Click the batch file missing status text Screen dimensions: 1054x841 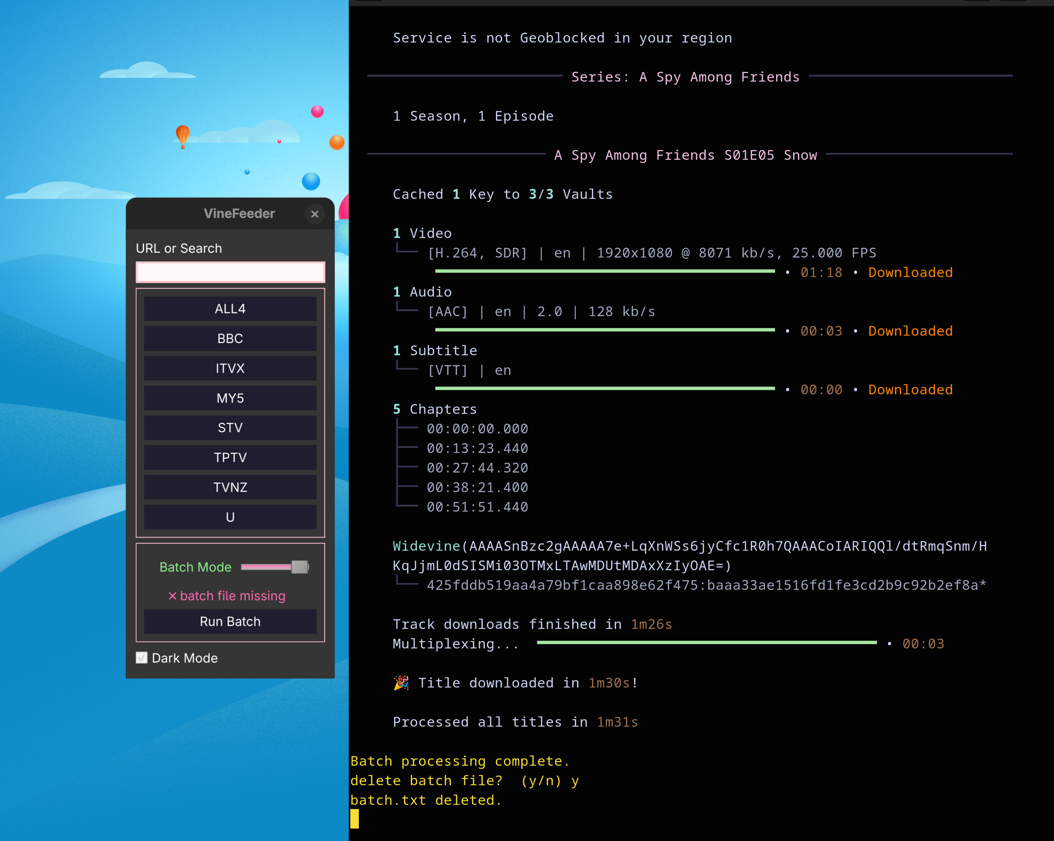[x=227, y=596]
